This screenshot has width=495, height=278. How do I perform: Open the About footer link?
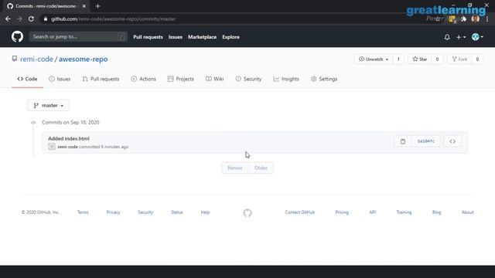467,212
